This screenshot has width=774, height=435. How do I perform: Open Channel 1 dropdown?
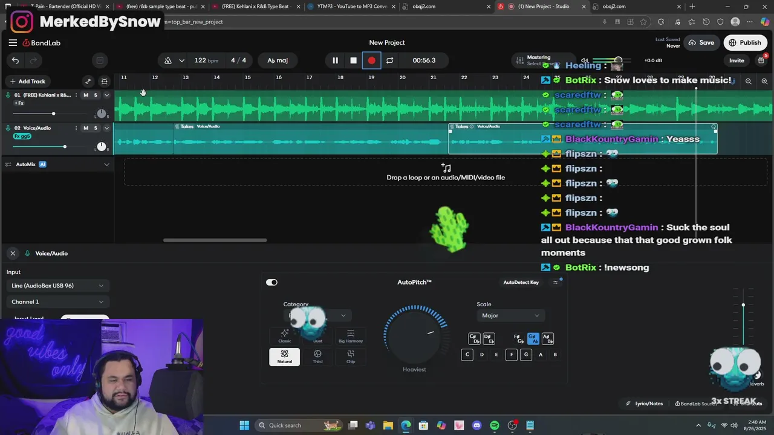pyautogui.click(x=58, y=302)
